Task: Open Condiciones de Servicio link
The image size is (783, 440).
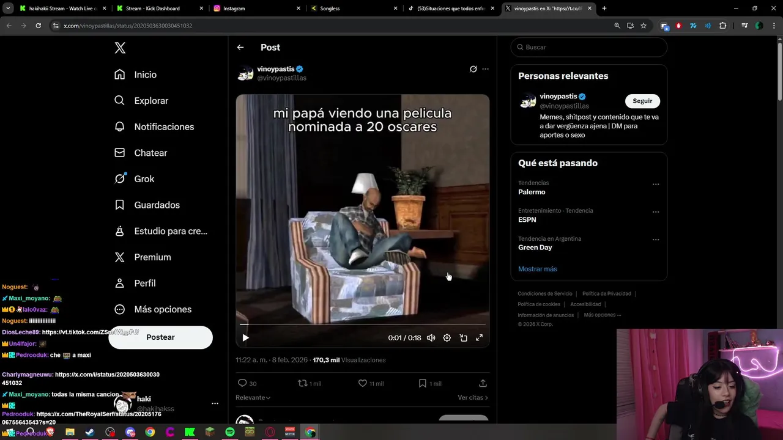Action: (545, 294)
